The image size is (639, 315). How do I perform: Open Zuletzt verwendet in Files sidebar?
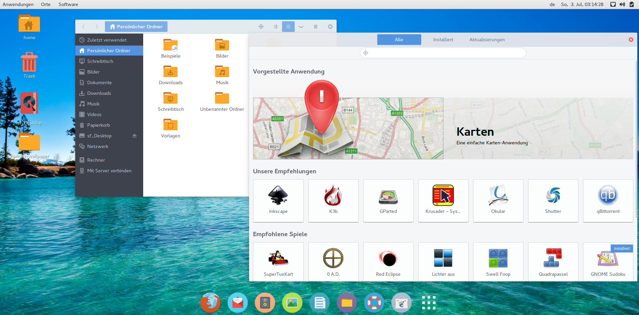pos(109,40)
